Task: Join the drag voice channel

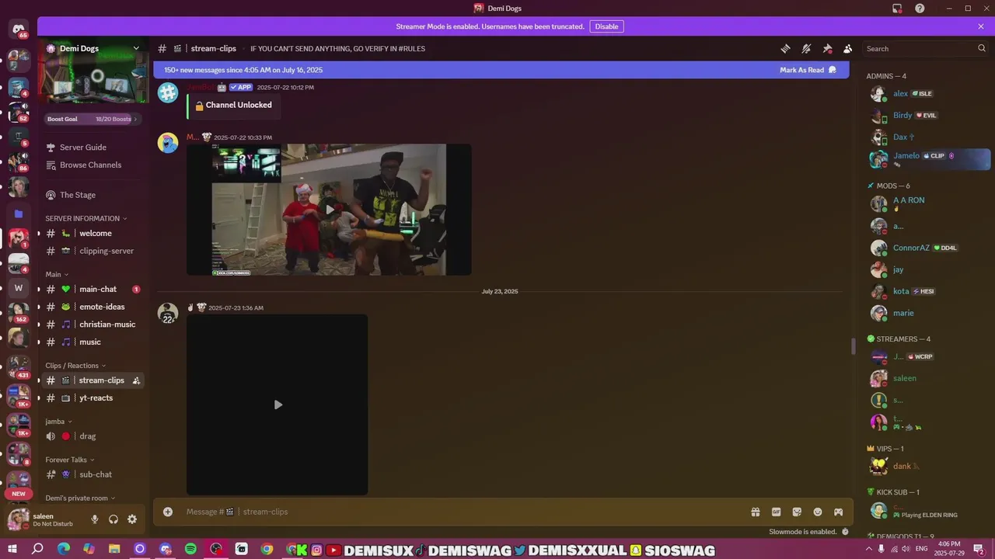Action: click(93, 436)
